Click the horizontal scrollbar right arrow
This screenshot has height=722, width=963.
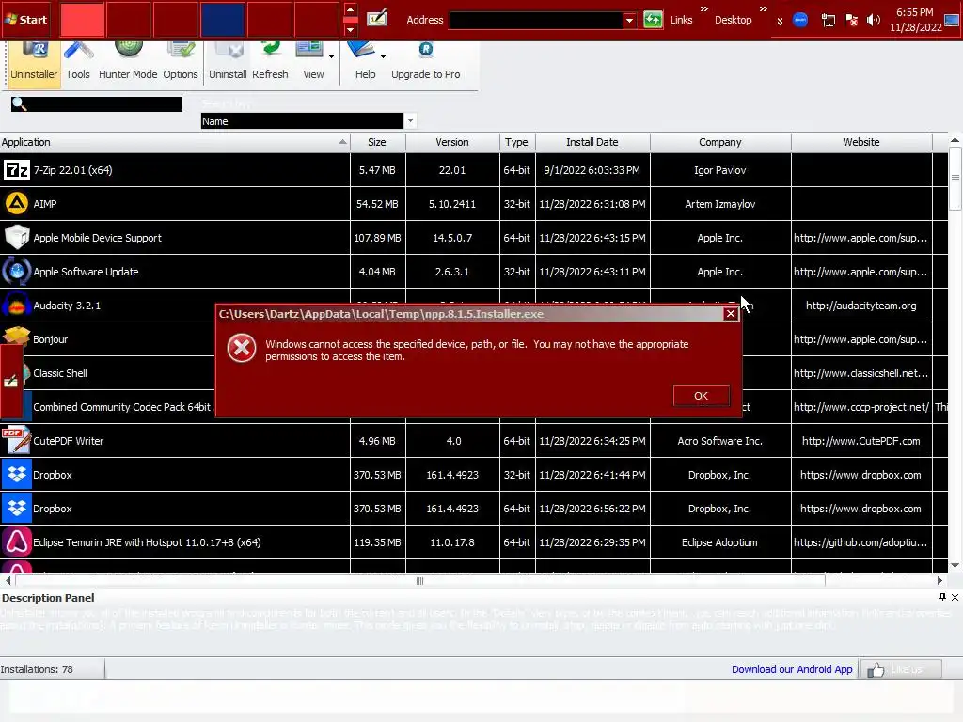[939, 580]
